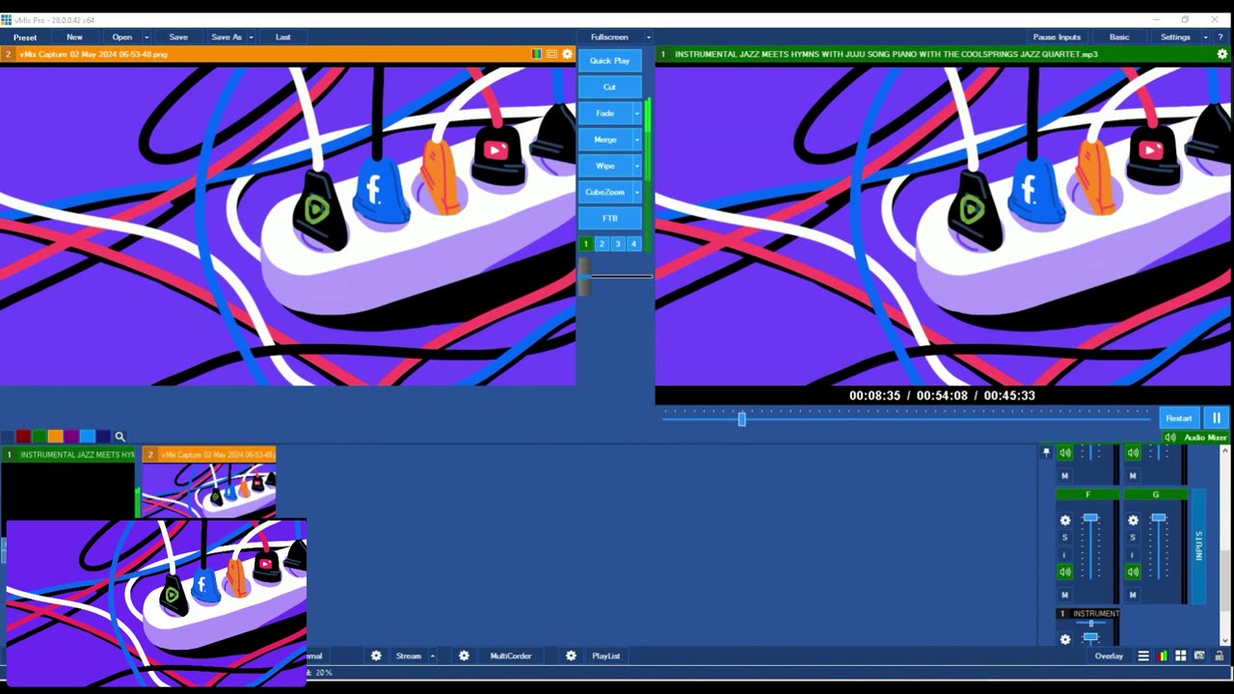Open INSTRUMENT channel settings gear
This screenshot has width=1234, height=694.
pos(1065,639)
